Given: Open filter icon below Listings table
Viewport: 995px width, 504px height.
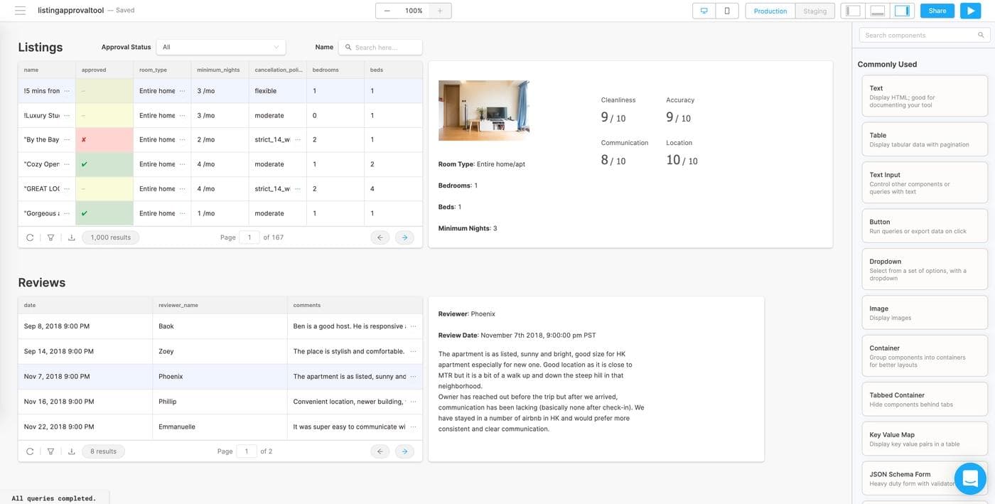Looking at the screenshot, I should (50, 237).
